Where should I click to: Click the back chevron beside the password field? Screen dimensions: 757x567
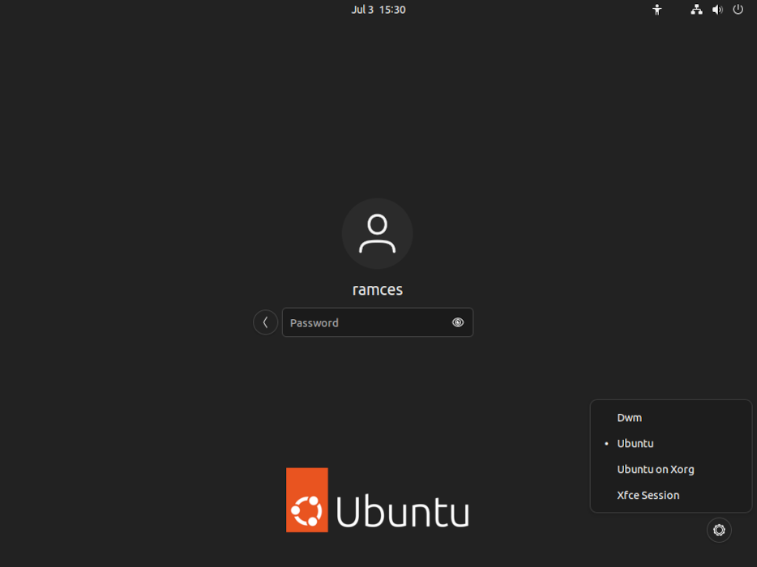265,322
